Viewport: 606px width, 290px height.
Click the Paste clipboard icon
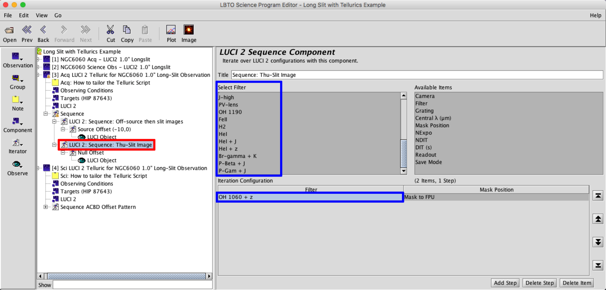145,30
